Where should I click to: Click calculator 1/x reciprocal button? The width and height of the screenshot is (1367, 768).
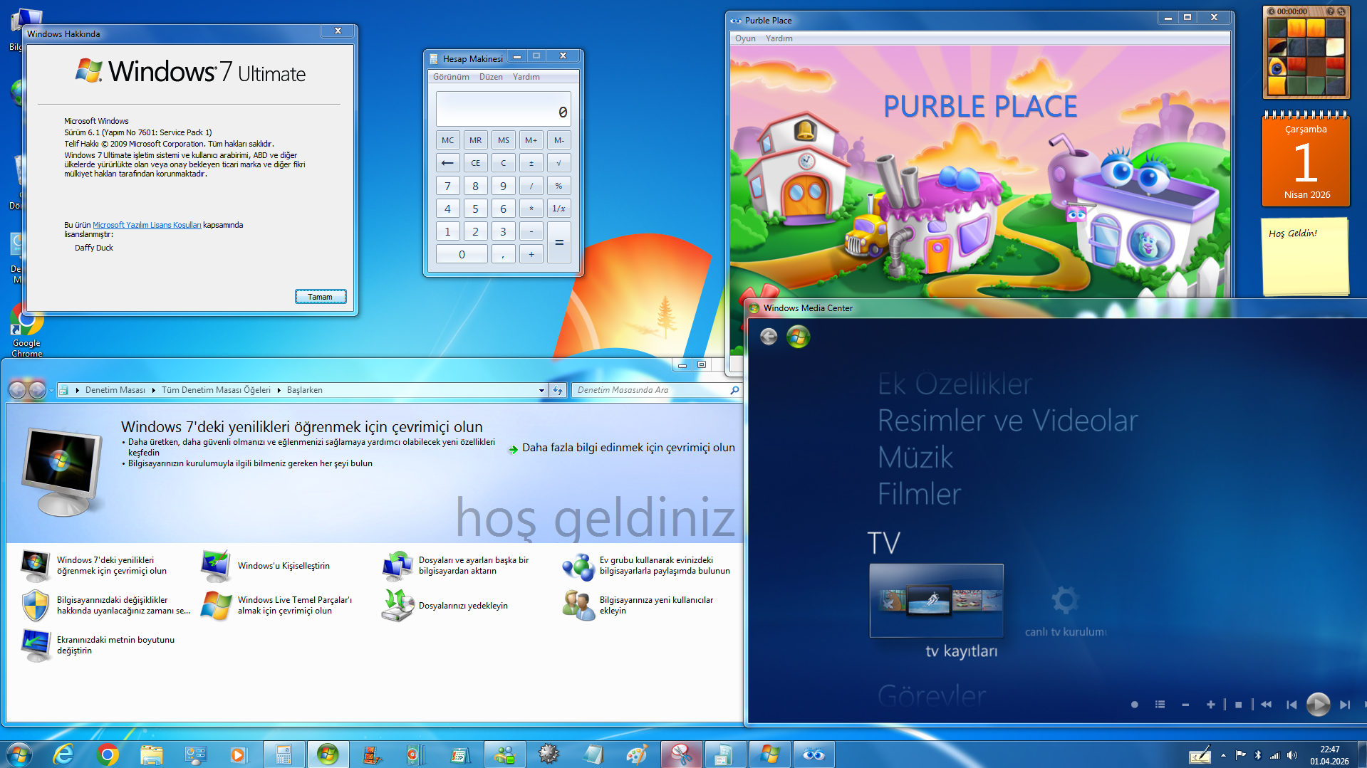pos(558,209)
